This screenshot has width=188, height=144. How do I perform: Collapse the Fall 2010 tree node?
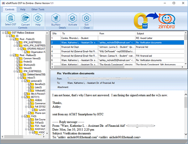[26, 107]
